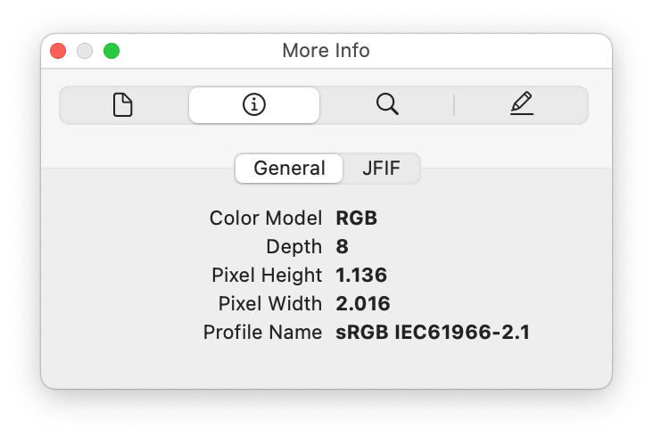Click the Pixel Width value 2.016
This screenshot has width=653, height=437.
(x=363, y=303)
